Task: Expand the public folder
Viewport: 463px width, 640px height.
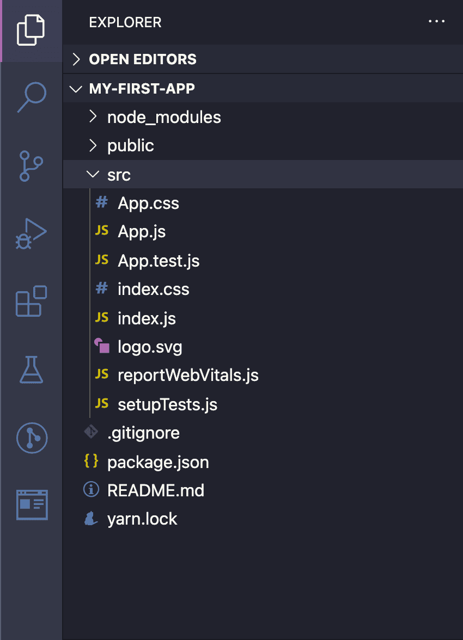Action: tap(130, 145)
